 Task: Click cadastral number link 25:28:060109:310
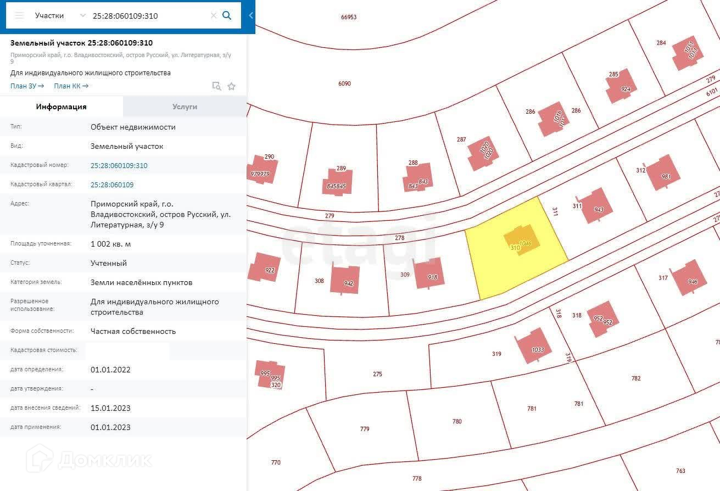119,165
